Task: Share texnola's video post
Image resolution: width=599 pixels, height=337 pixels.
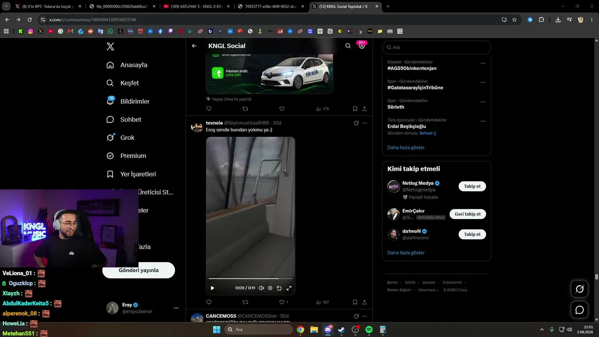Action: pos(365,302)
